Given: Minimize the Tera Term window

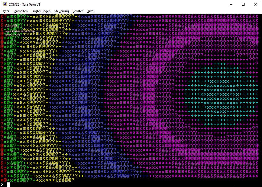Looking at the screenshot, I should point(231,4).
